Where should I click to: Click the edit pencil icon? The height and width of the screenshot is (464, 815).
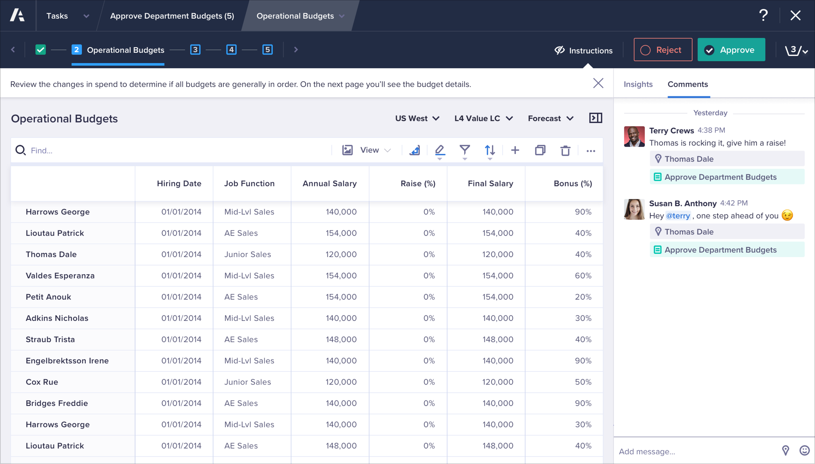(x=439, y=150)
